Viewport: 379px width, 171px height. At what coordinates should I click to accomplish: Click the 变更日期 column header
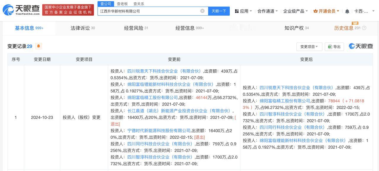(x=42, y=59)
